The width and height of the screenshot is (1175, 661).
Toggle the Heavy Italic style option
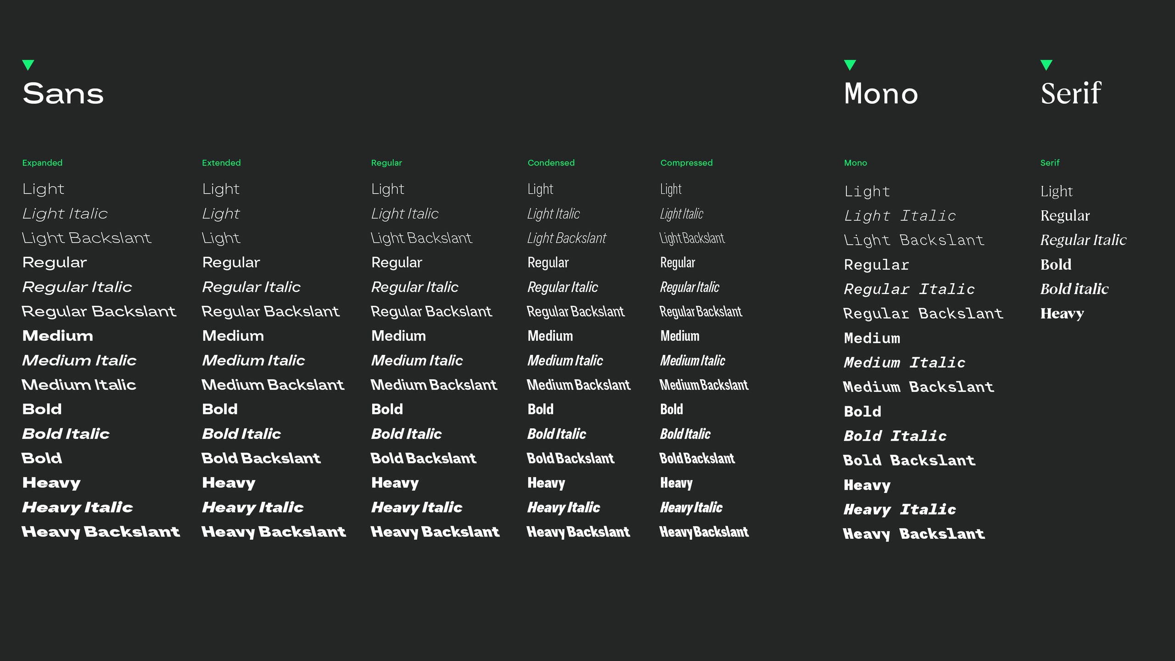click(x=78, y=507)
